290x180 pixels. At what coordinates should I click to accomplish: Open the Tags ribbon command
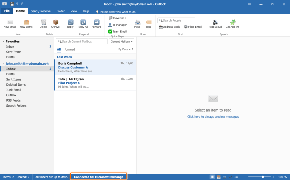coord(148,24)
